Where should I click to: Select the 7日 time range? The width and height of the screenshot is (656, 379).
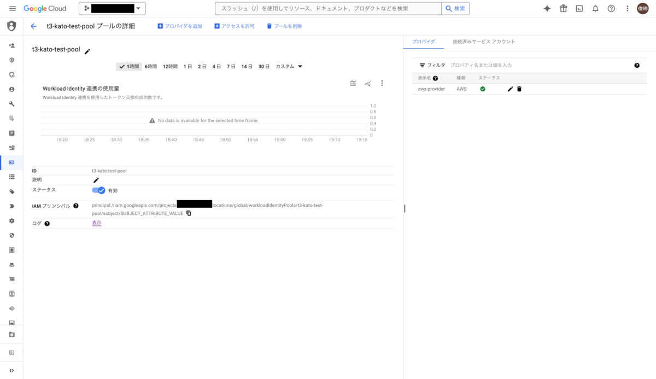[231, 66]
